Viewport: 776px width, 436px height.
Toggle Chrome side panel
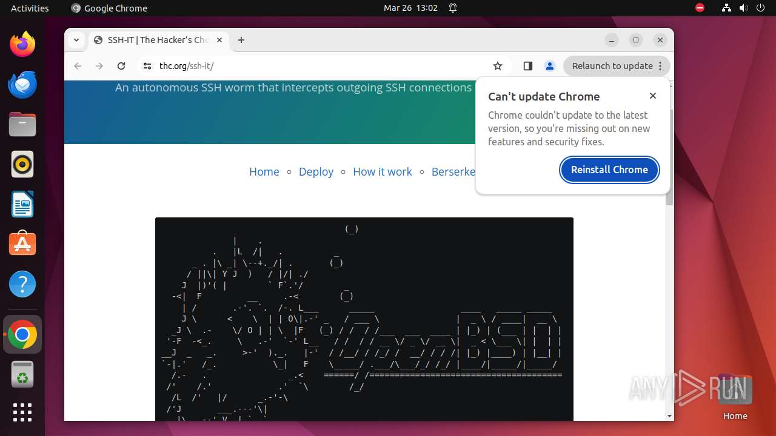click(x=527, y=66)
